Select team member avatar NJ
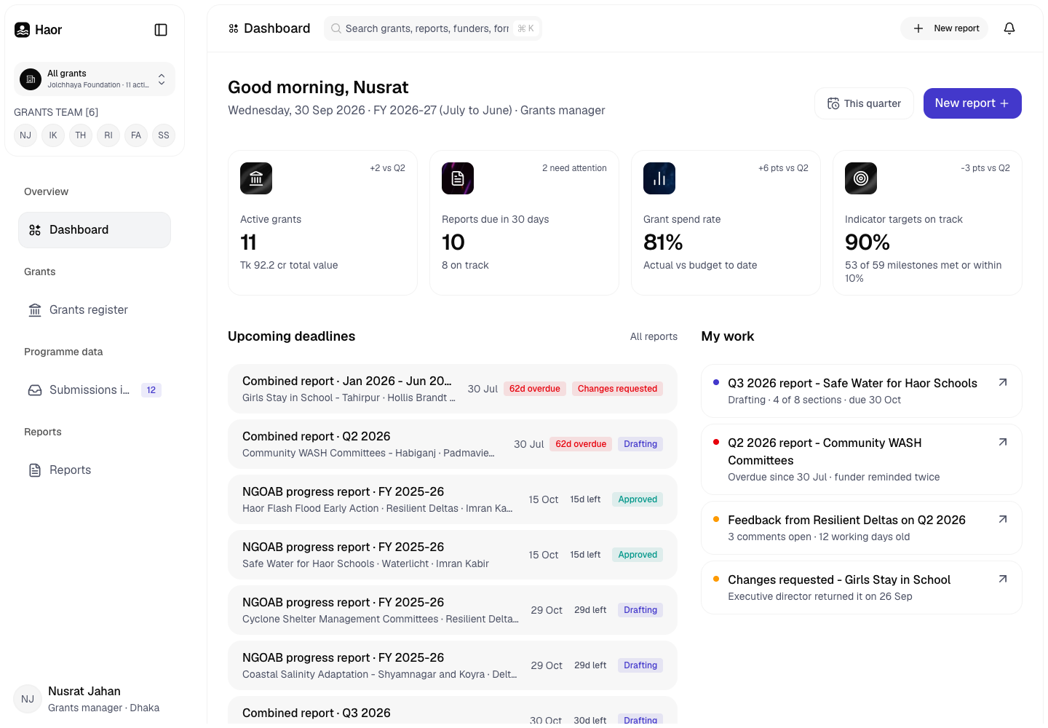Screen dimensions: 1048x728 pos(25,135)
